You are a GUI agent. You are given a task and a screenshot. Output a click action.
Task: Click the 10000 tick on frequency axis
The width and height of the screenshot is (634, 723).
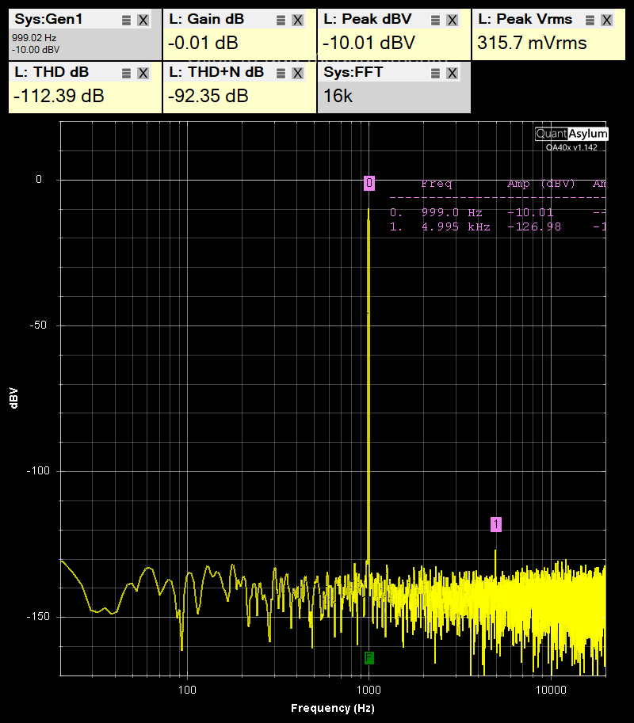pos(551,690)
